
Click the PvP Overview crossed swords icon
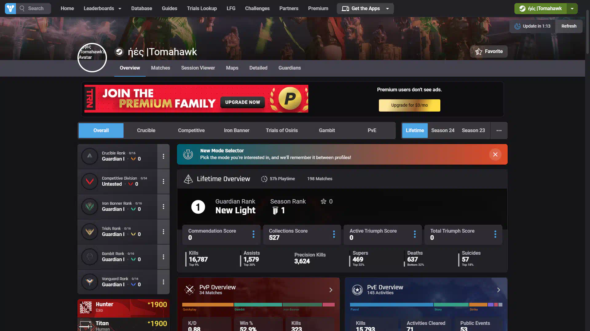pyautogui.click(x=190, y=290)
